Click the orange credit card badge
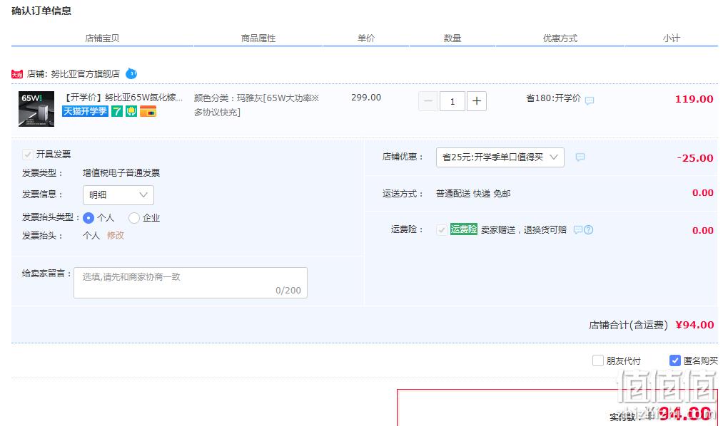Screen dimensions: 723x426 click(148, 111)
